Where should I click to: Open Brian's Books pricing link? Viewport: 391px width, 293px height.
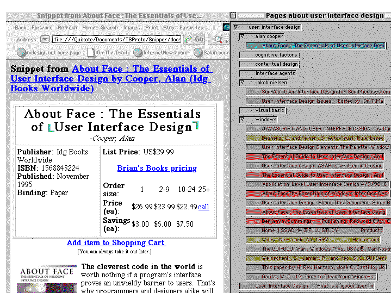pyautogui.click(x=157, y=168)
